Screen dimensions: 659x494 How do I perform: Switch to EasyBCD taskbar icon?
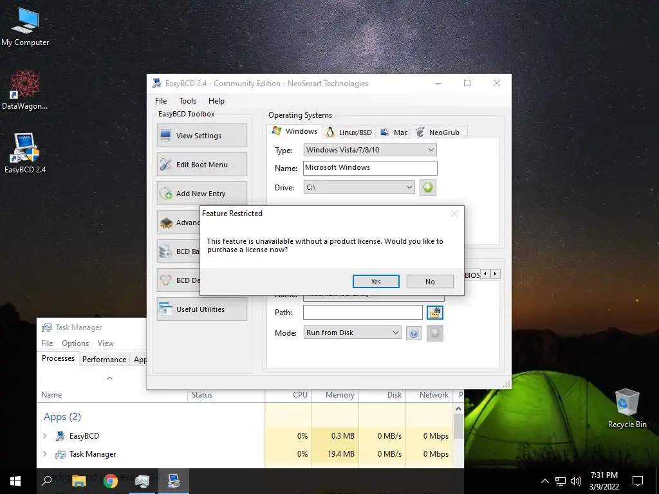coord(174,480)
